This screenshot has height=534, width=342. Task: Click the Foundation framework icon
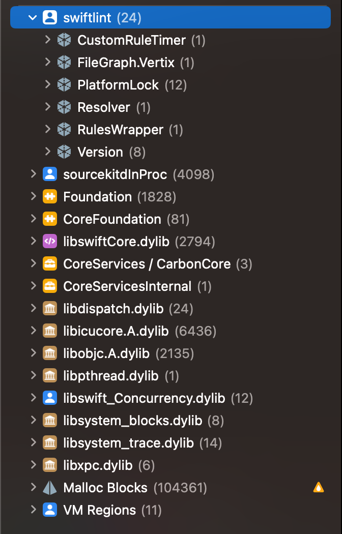click(50, 197)
